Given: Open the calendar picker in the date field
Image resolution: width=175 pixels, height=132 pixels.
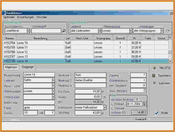Looking at the screenshot, I should [x=144, y=104].
